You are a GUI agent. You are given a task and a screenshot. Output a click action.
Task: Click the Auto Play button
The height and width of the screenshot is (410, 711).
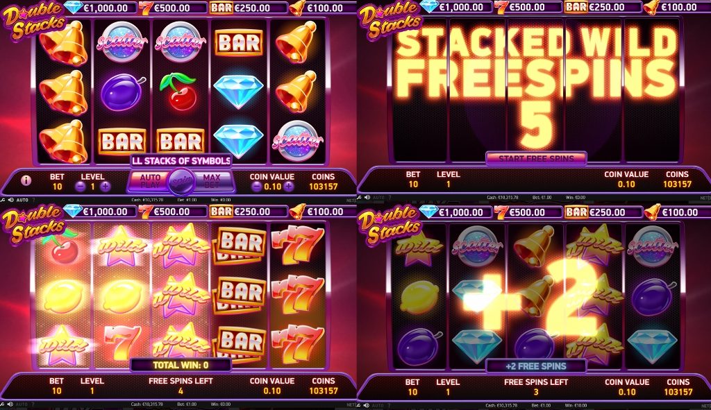pyautogui.click(x=150, y=181)
